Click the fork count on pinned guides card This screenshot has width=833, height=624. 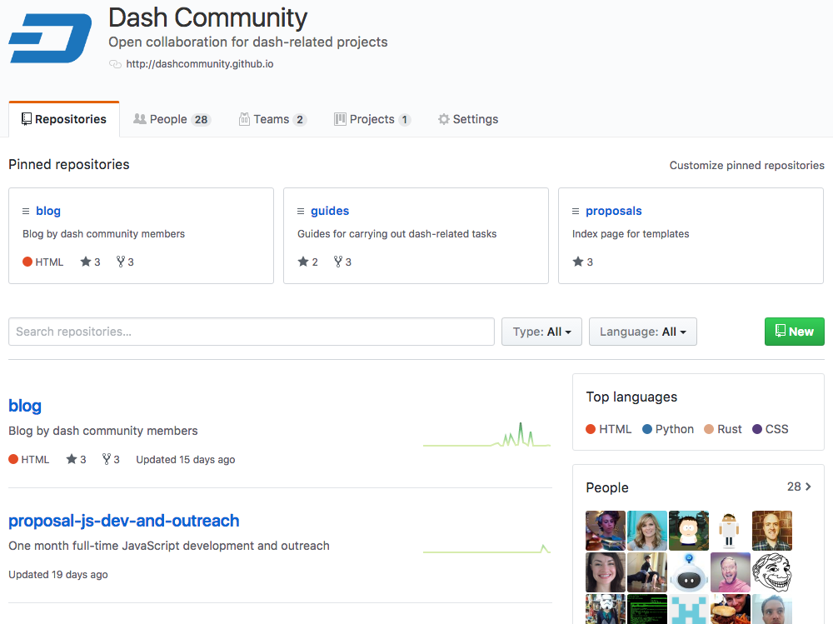coord(342,262)
